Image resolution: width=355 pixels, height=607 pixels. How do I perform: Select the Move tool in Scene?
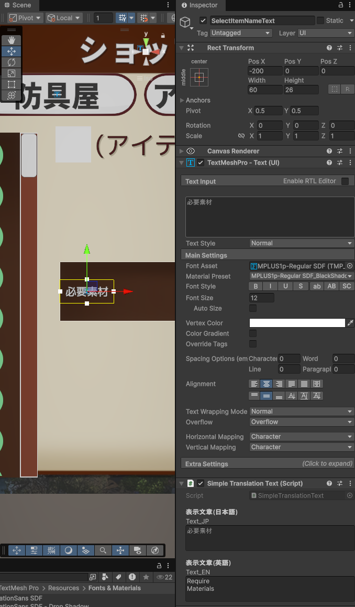12,51
